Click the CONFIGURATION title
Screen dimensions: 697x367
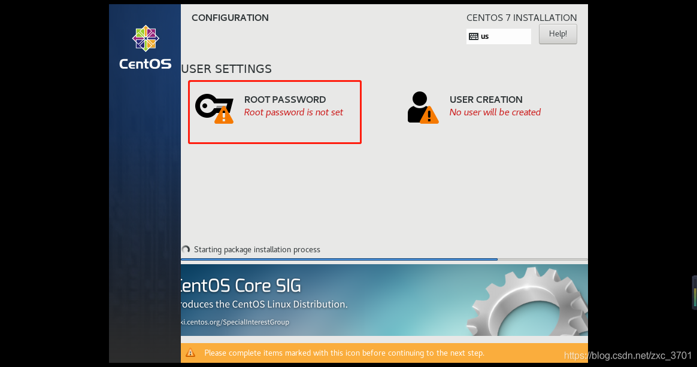[230, 18]
